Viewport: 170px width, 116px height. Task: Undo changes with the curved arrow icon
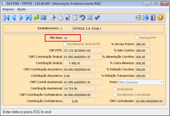pyautogui.click(x=82, y=17)
